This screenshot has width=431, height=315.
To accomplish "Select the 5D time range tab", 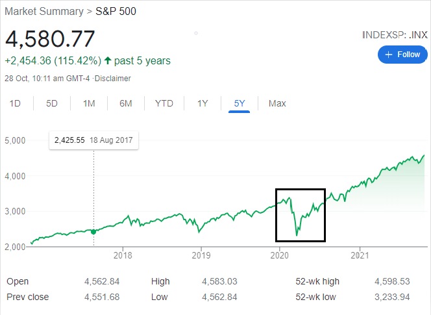I will [52, 103].
